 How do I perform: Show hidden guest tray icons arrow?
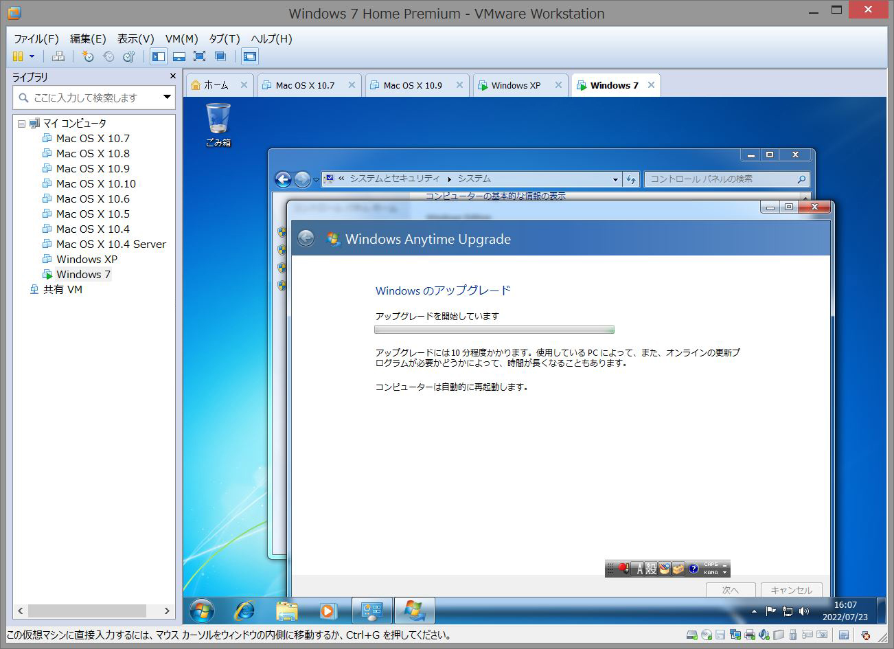(x=754, y=611)
